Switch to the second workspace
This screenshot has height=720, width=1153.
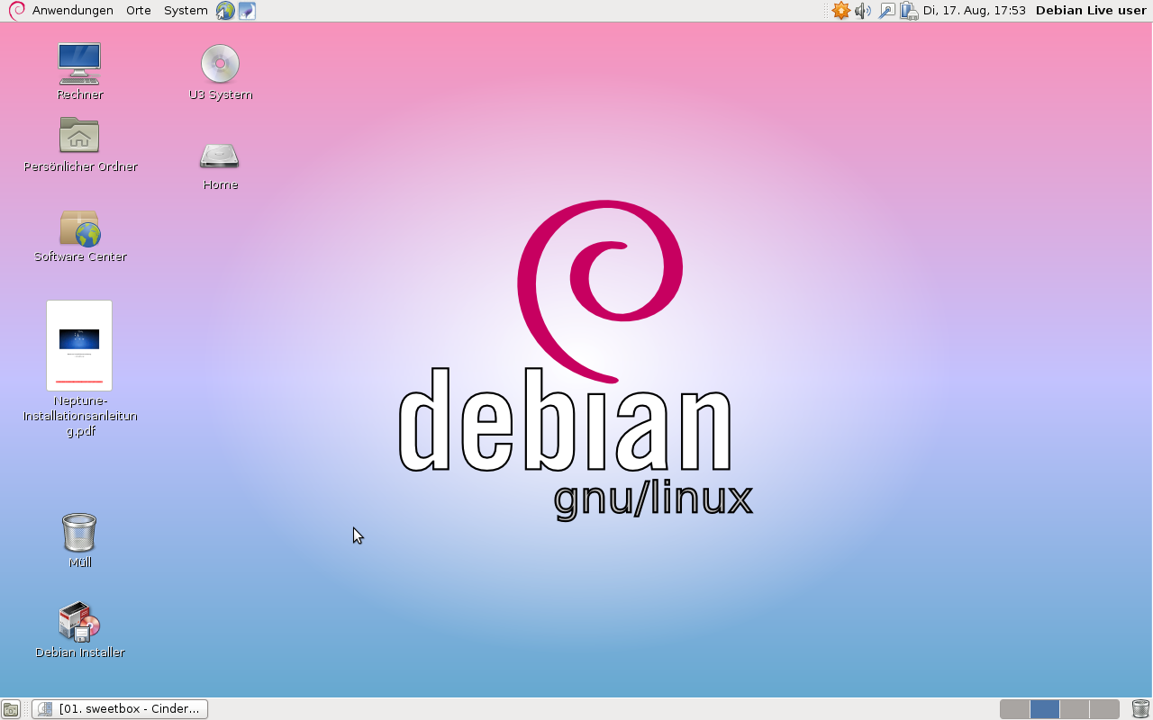pyautogui.click(x=1045, y=709)
